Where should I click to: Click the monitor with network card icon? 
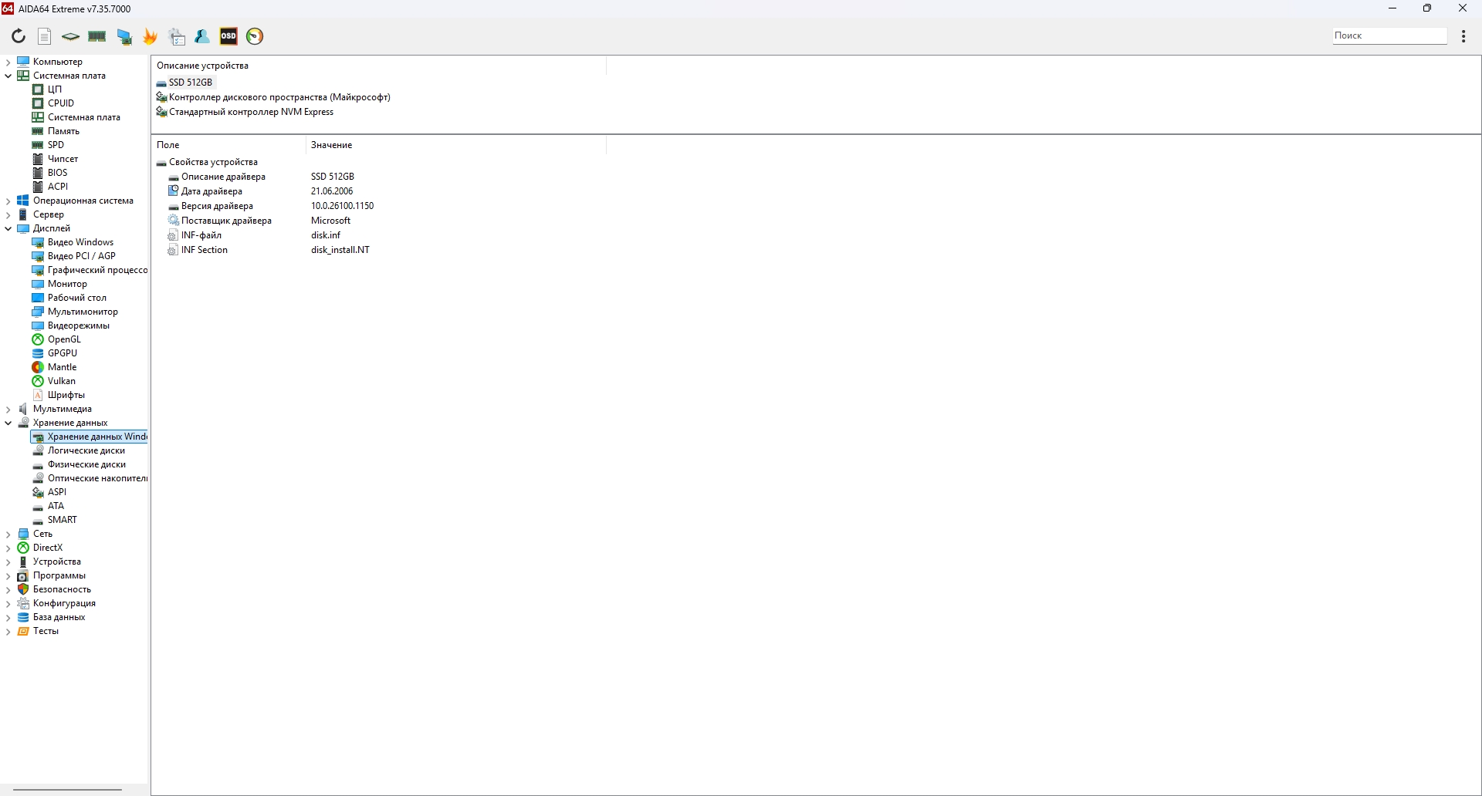point(124,36)
